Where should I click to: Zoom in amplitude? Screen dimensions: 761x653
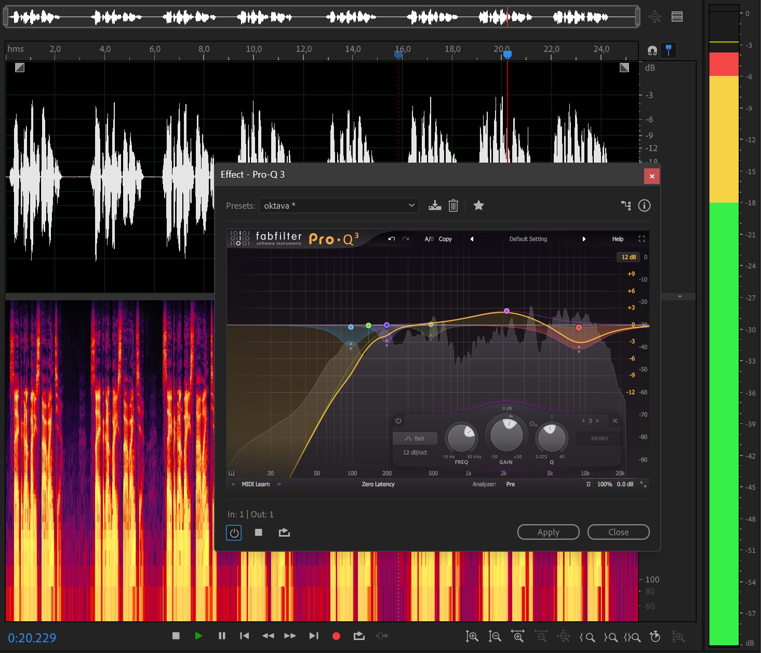(472, 636)
